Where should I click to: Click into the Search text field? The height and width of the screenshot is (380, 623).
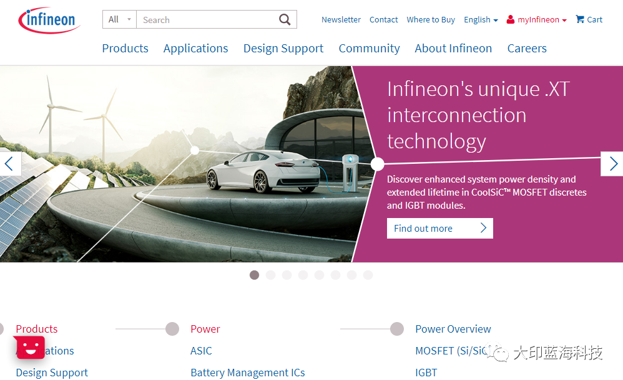tap(206, 20)
